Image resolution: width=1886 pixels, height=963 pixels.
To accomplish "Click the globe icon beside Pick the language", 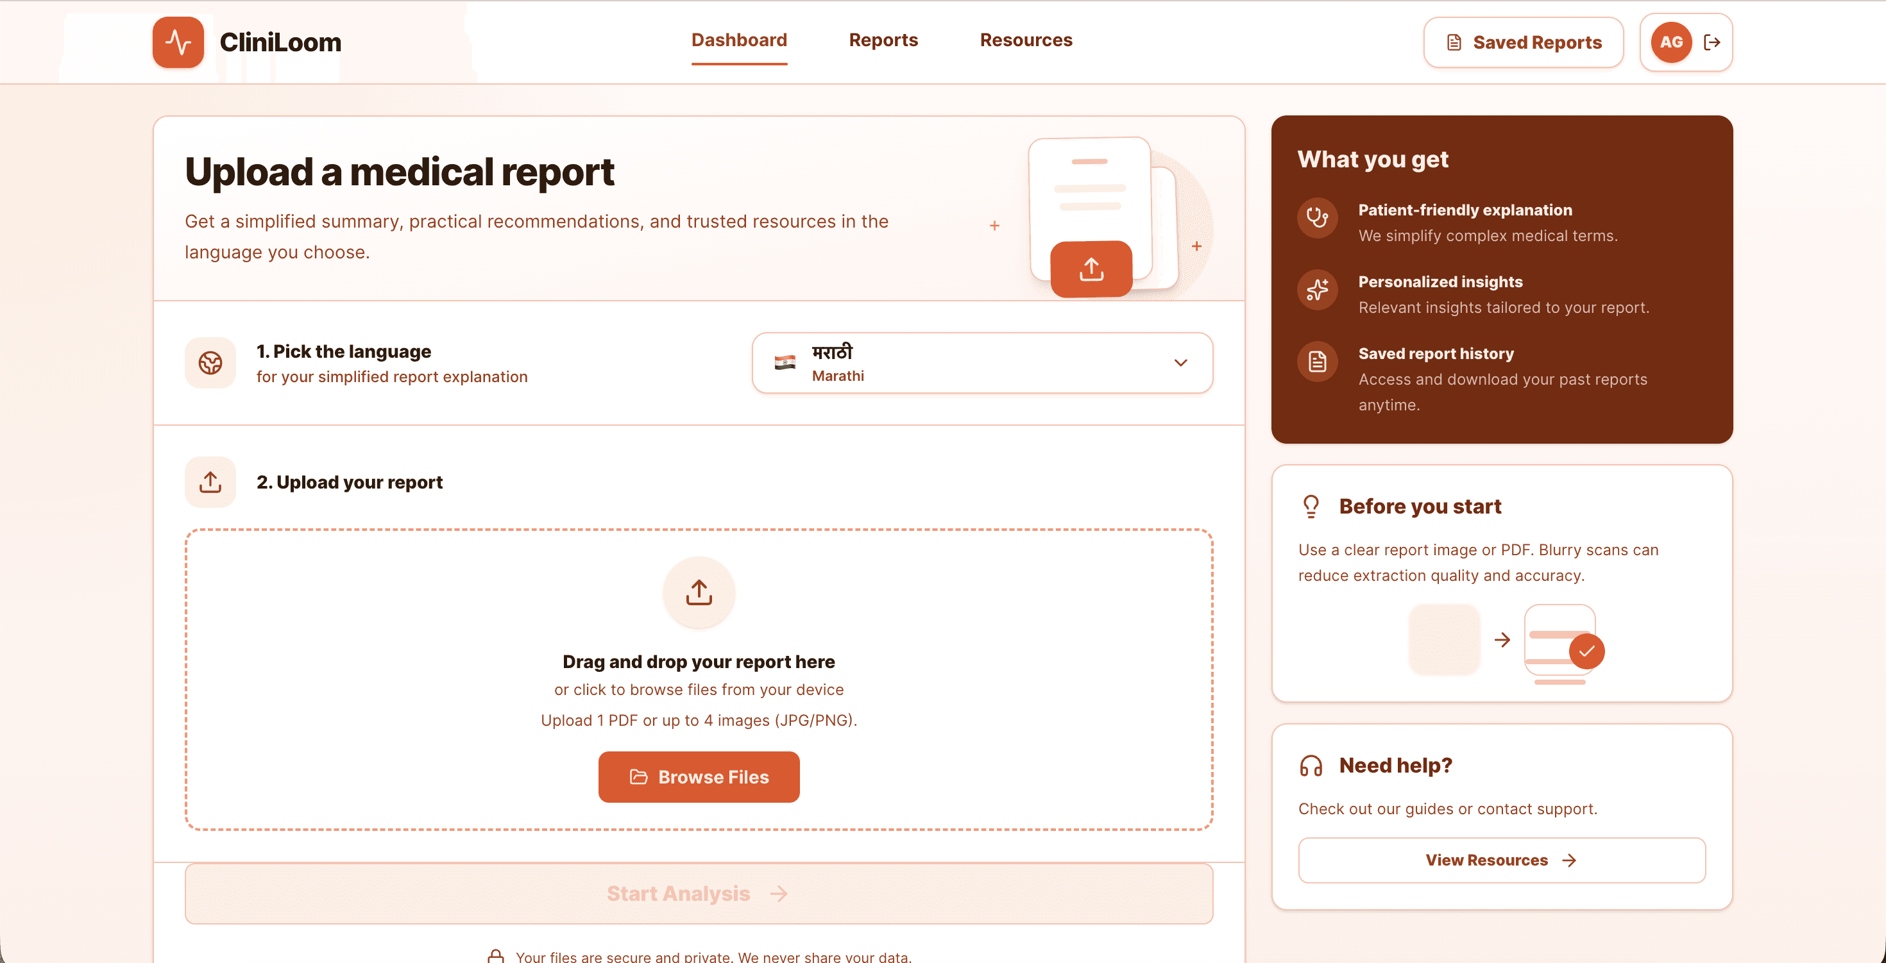I will click(210, 363).
